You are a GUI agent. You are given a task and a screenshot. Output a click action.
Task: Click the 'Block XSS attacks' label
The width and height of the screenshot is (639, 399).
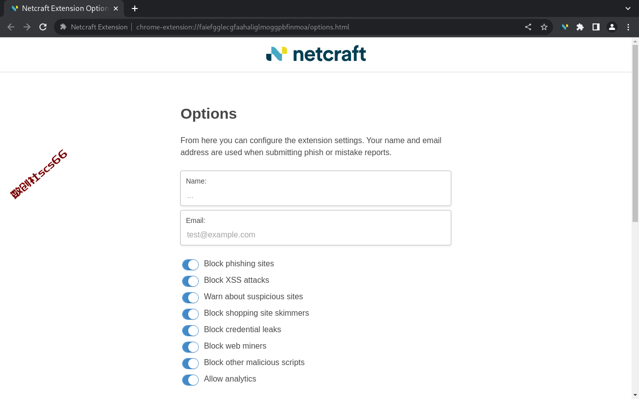point(236,280)
